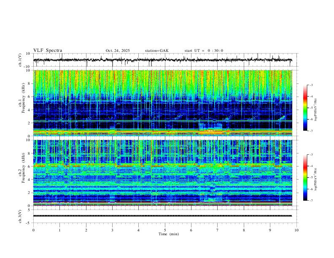Click the time axis tick label "0"
Screen dimensions: 334x258
33,230
